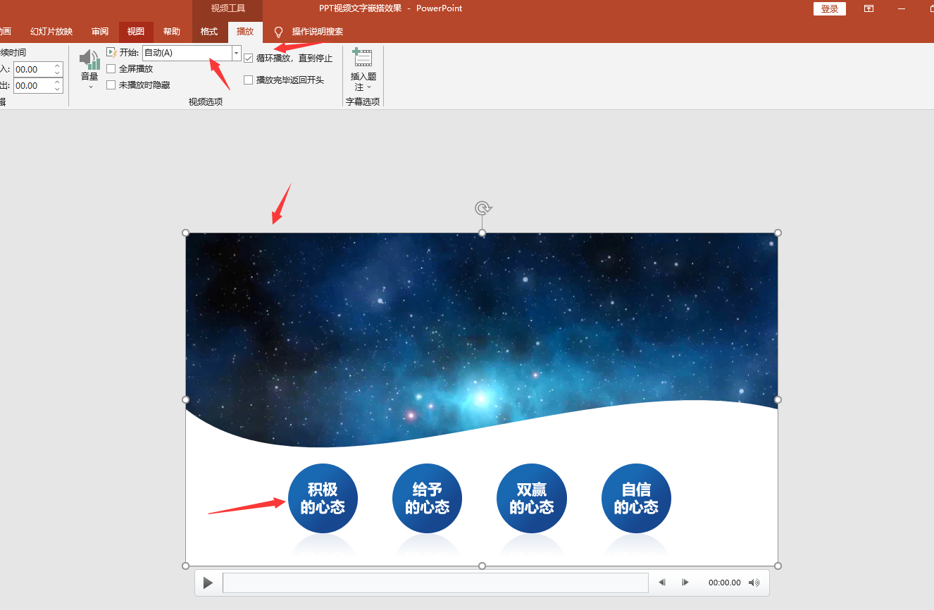Check 未播放时隐藏 option

[111, 85]
